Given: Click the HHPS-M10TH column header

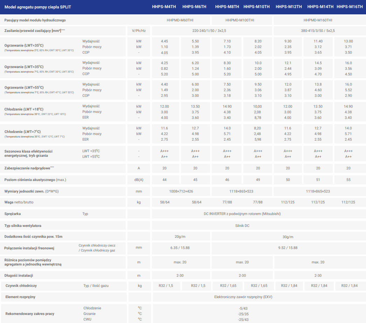Looking at the screenshot, I should (x=256, y=7).
